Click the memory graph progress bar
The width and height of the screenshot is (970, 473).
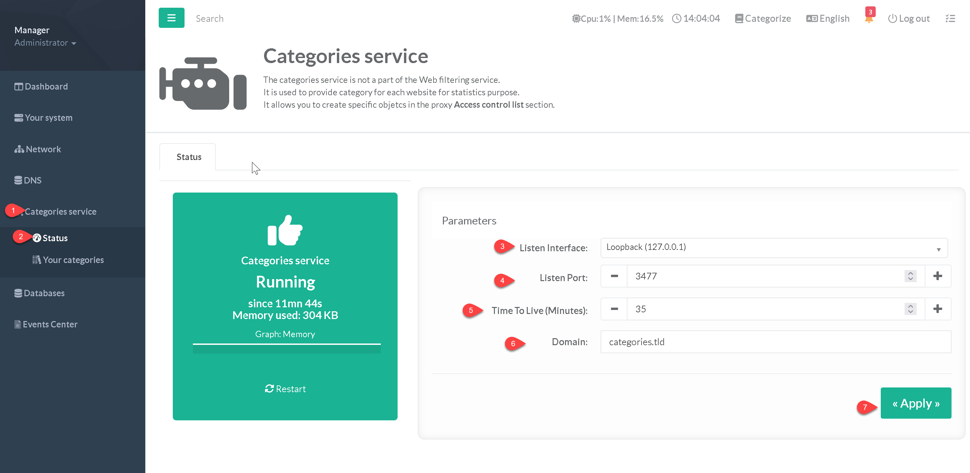tap(287, 349)
